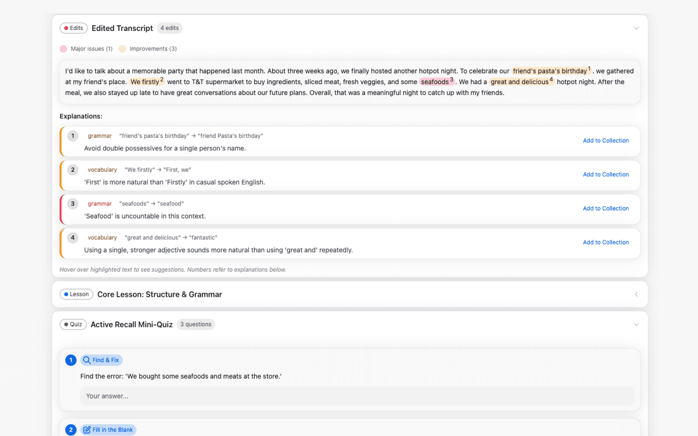Click the Active Recall Mini-Quiz heading
This screenshot has height=436, width=698.
tap(132, 325)
